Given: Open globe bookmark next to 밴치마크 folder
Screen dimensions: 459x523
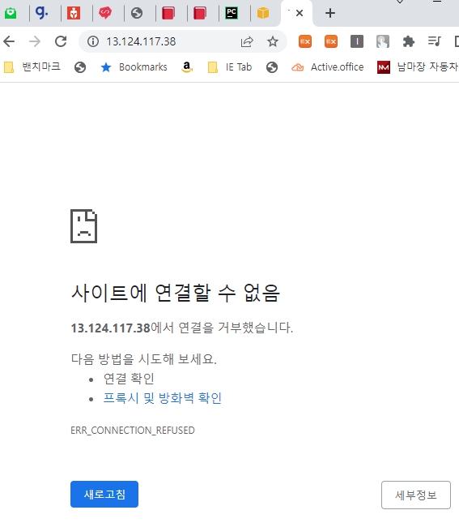Looking at the screenshot, I should [x=80, y=67].
